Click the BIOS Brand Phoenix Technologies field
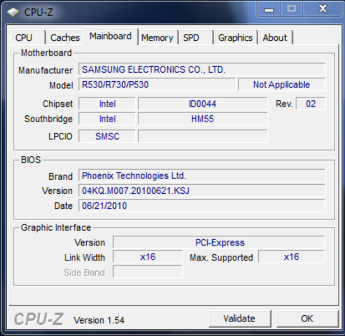Screen dimensions: 345x336 (202, 176)
